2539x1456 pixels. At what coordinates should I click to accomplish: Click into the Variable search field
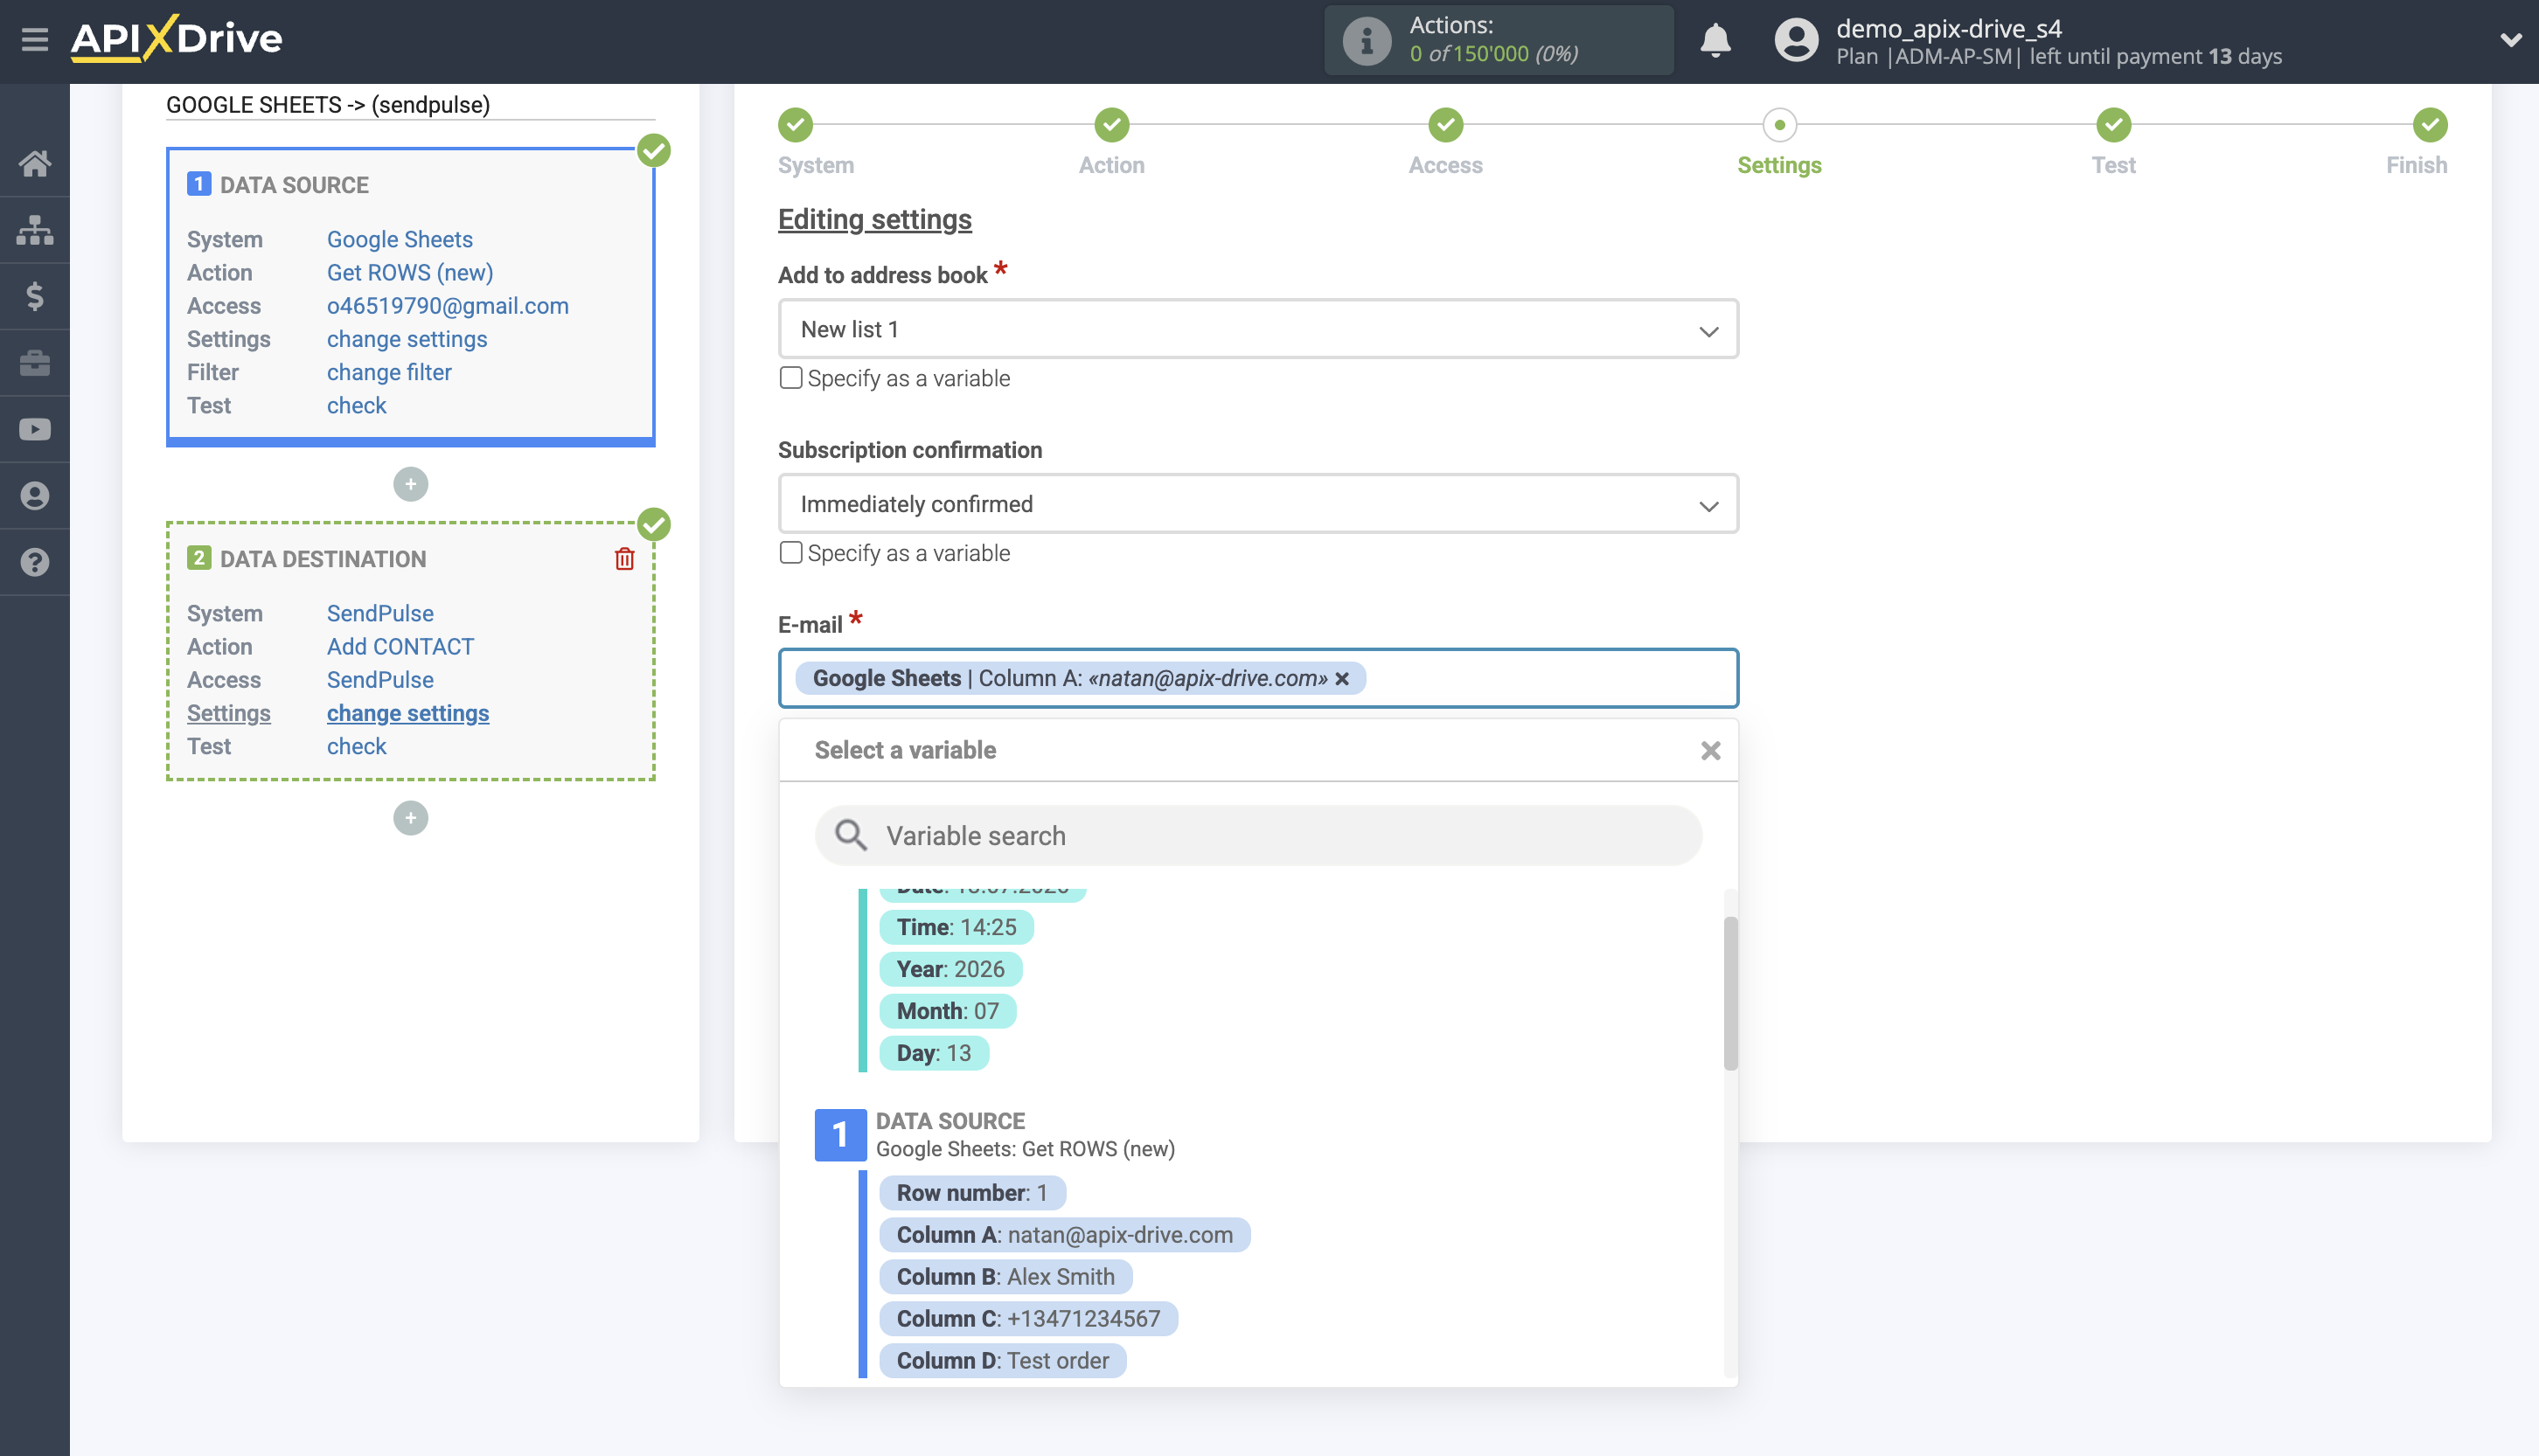point(1257,835)
